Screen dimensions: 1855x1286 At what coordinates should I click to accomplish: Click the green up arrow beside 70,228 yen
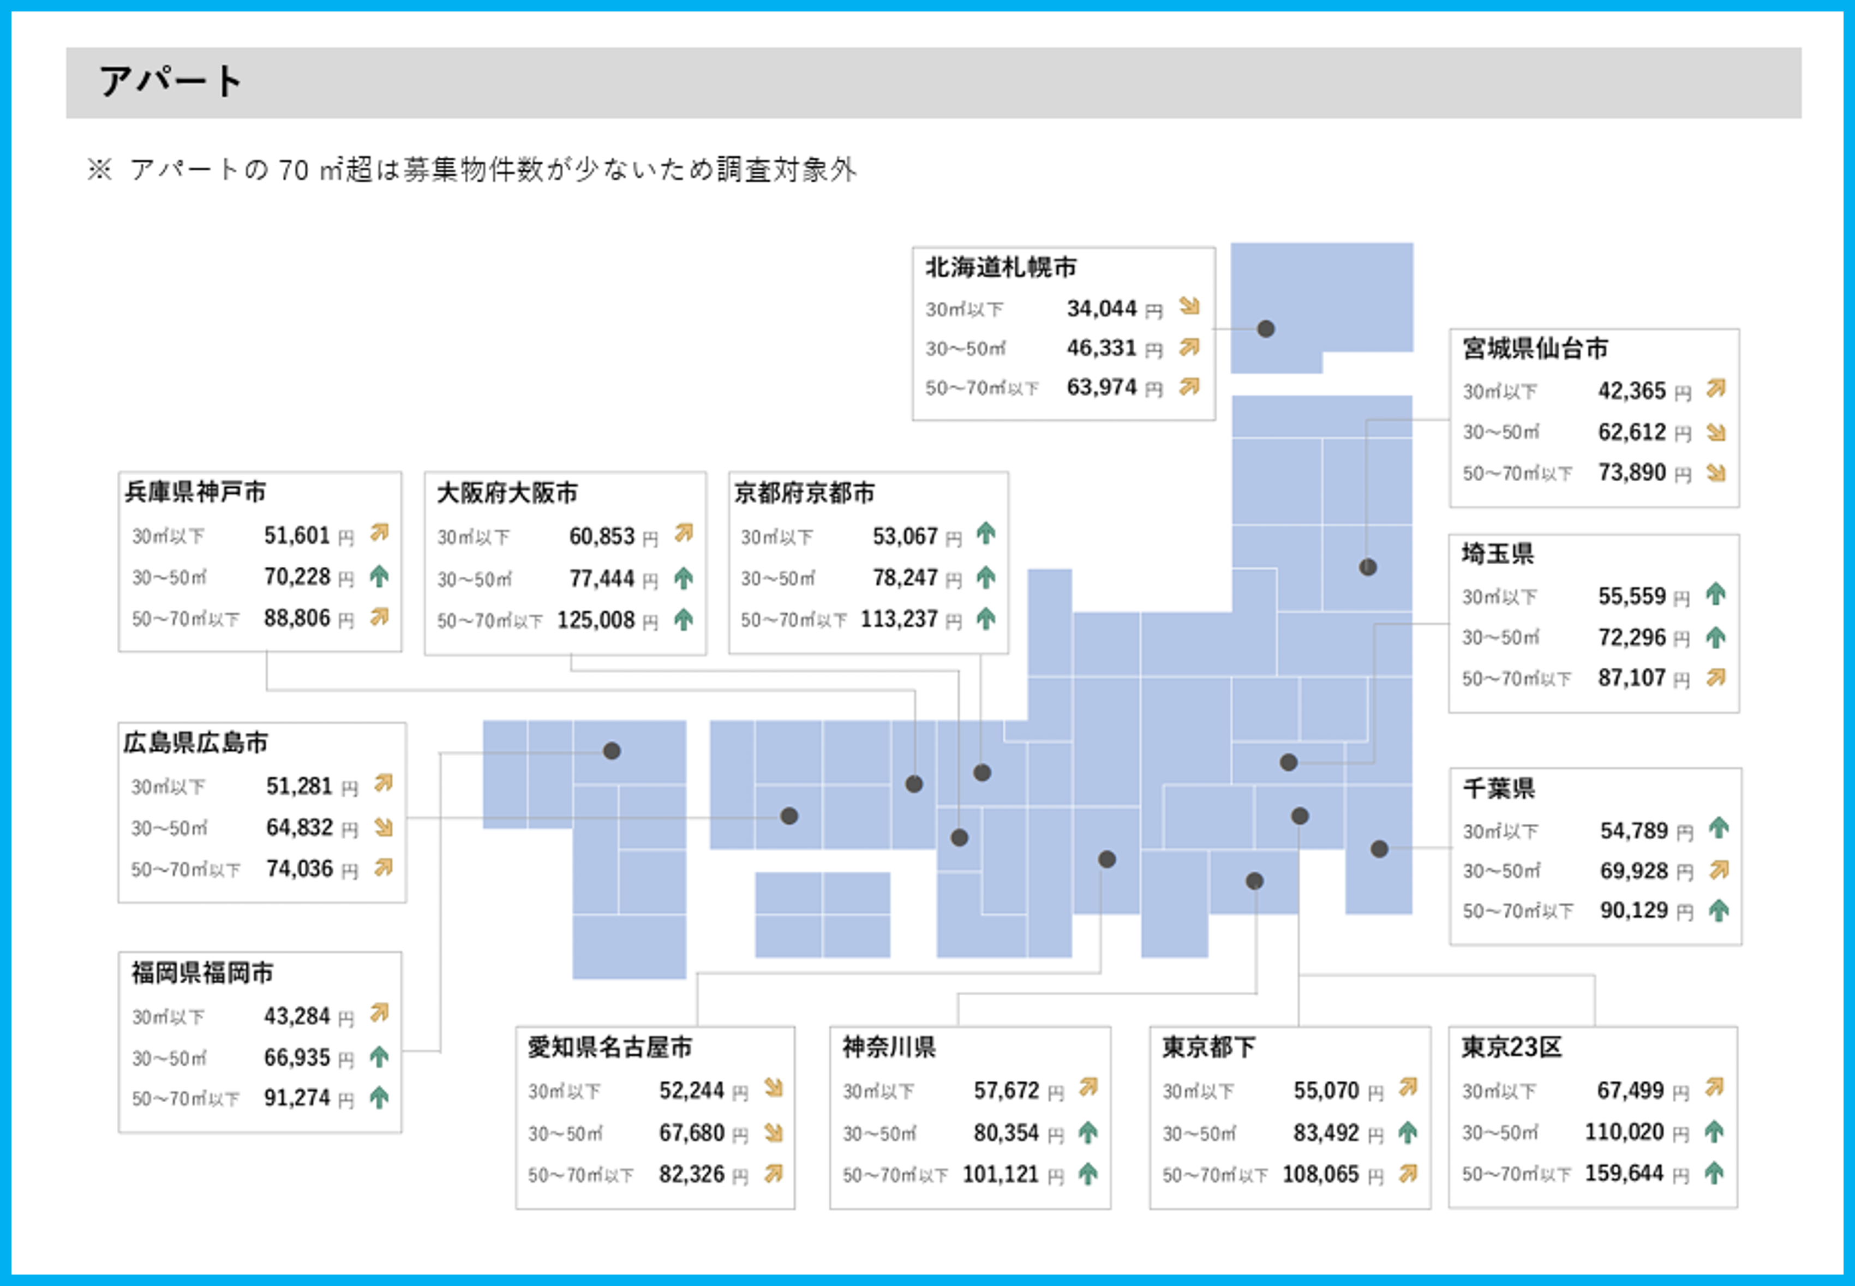(380, 576)
